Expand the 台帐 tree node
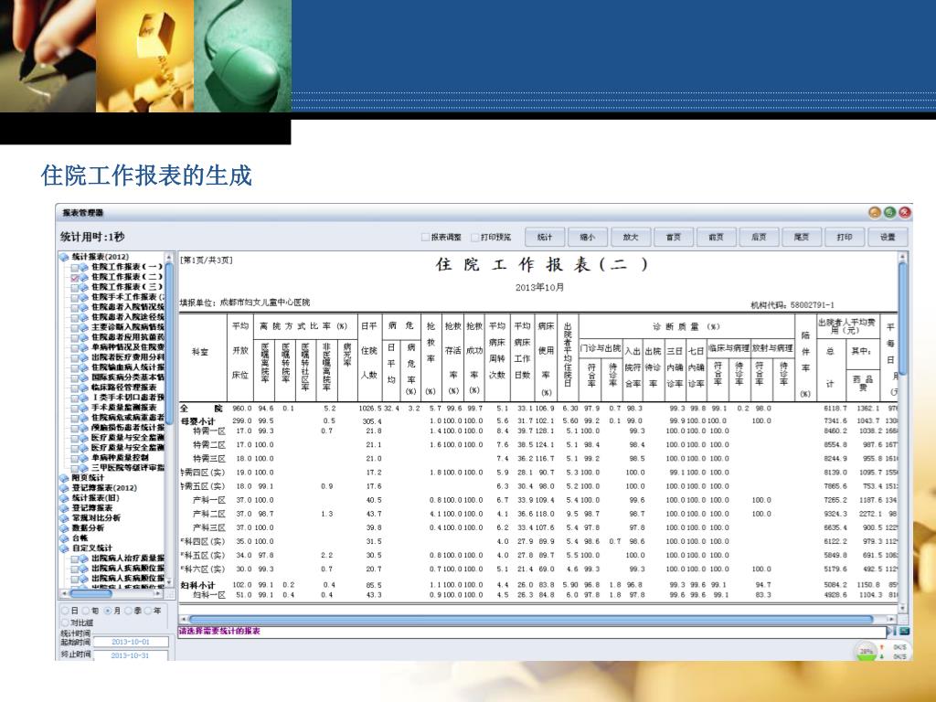 [64, 537]
